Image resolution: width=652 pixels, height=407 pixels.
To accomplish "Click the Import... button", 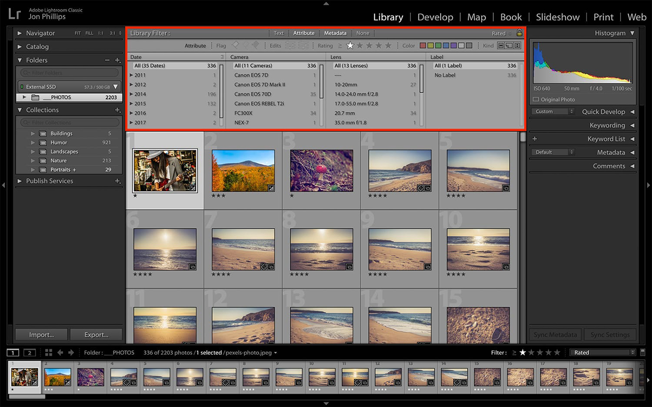I will click(x=41, y=334).
